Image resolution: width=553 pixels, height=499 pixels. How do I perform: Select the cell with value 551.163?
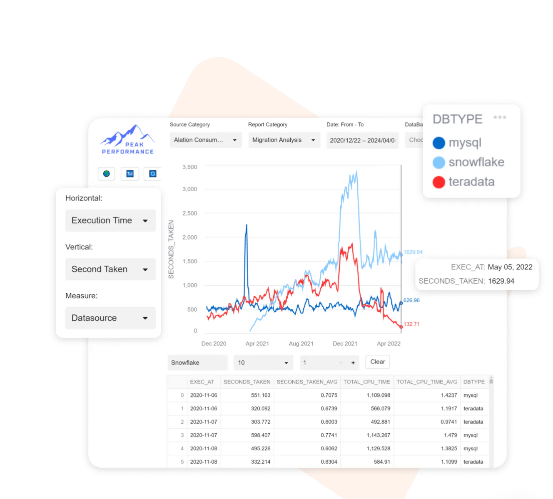(x=247, y=395)
